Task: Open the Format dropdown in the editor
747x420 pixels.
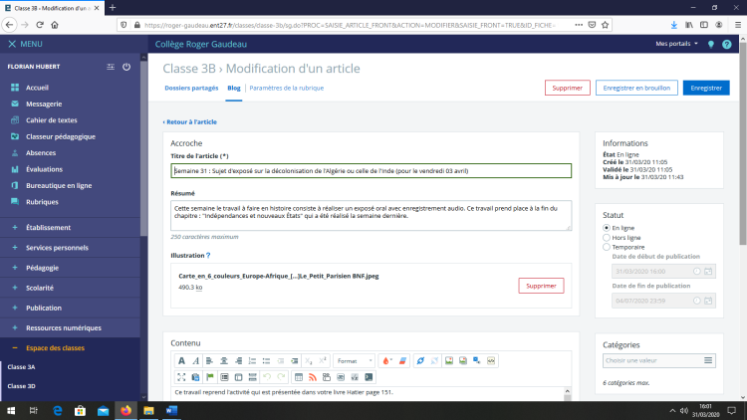Action: pyautogui.click(x=354, y=359)
